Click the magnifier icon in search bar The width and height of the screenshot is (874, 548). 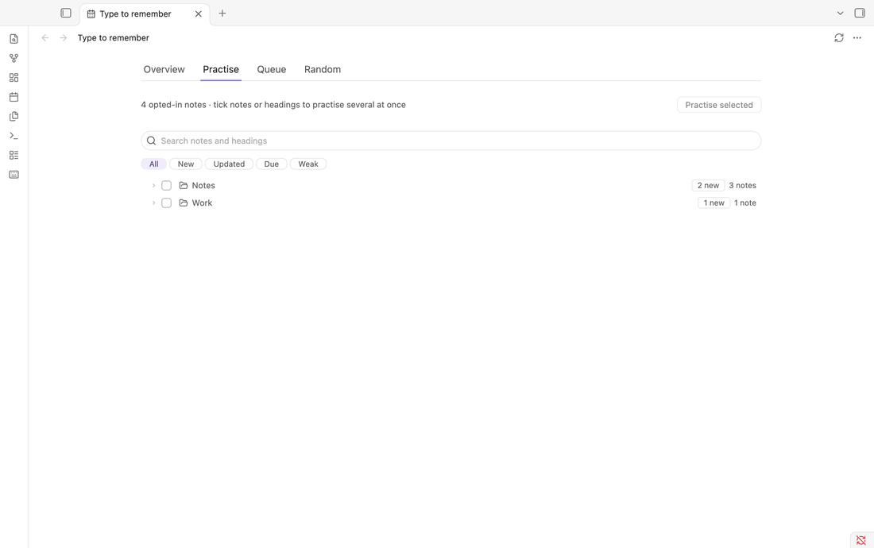[151, 141]
